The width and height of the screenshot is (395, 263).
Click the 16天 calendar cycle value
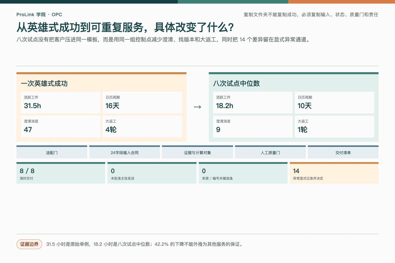pos(112,106)
